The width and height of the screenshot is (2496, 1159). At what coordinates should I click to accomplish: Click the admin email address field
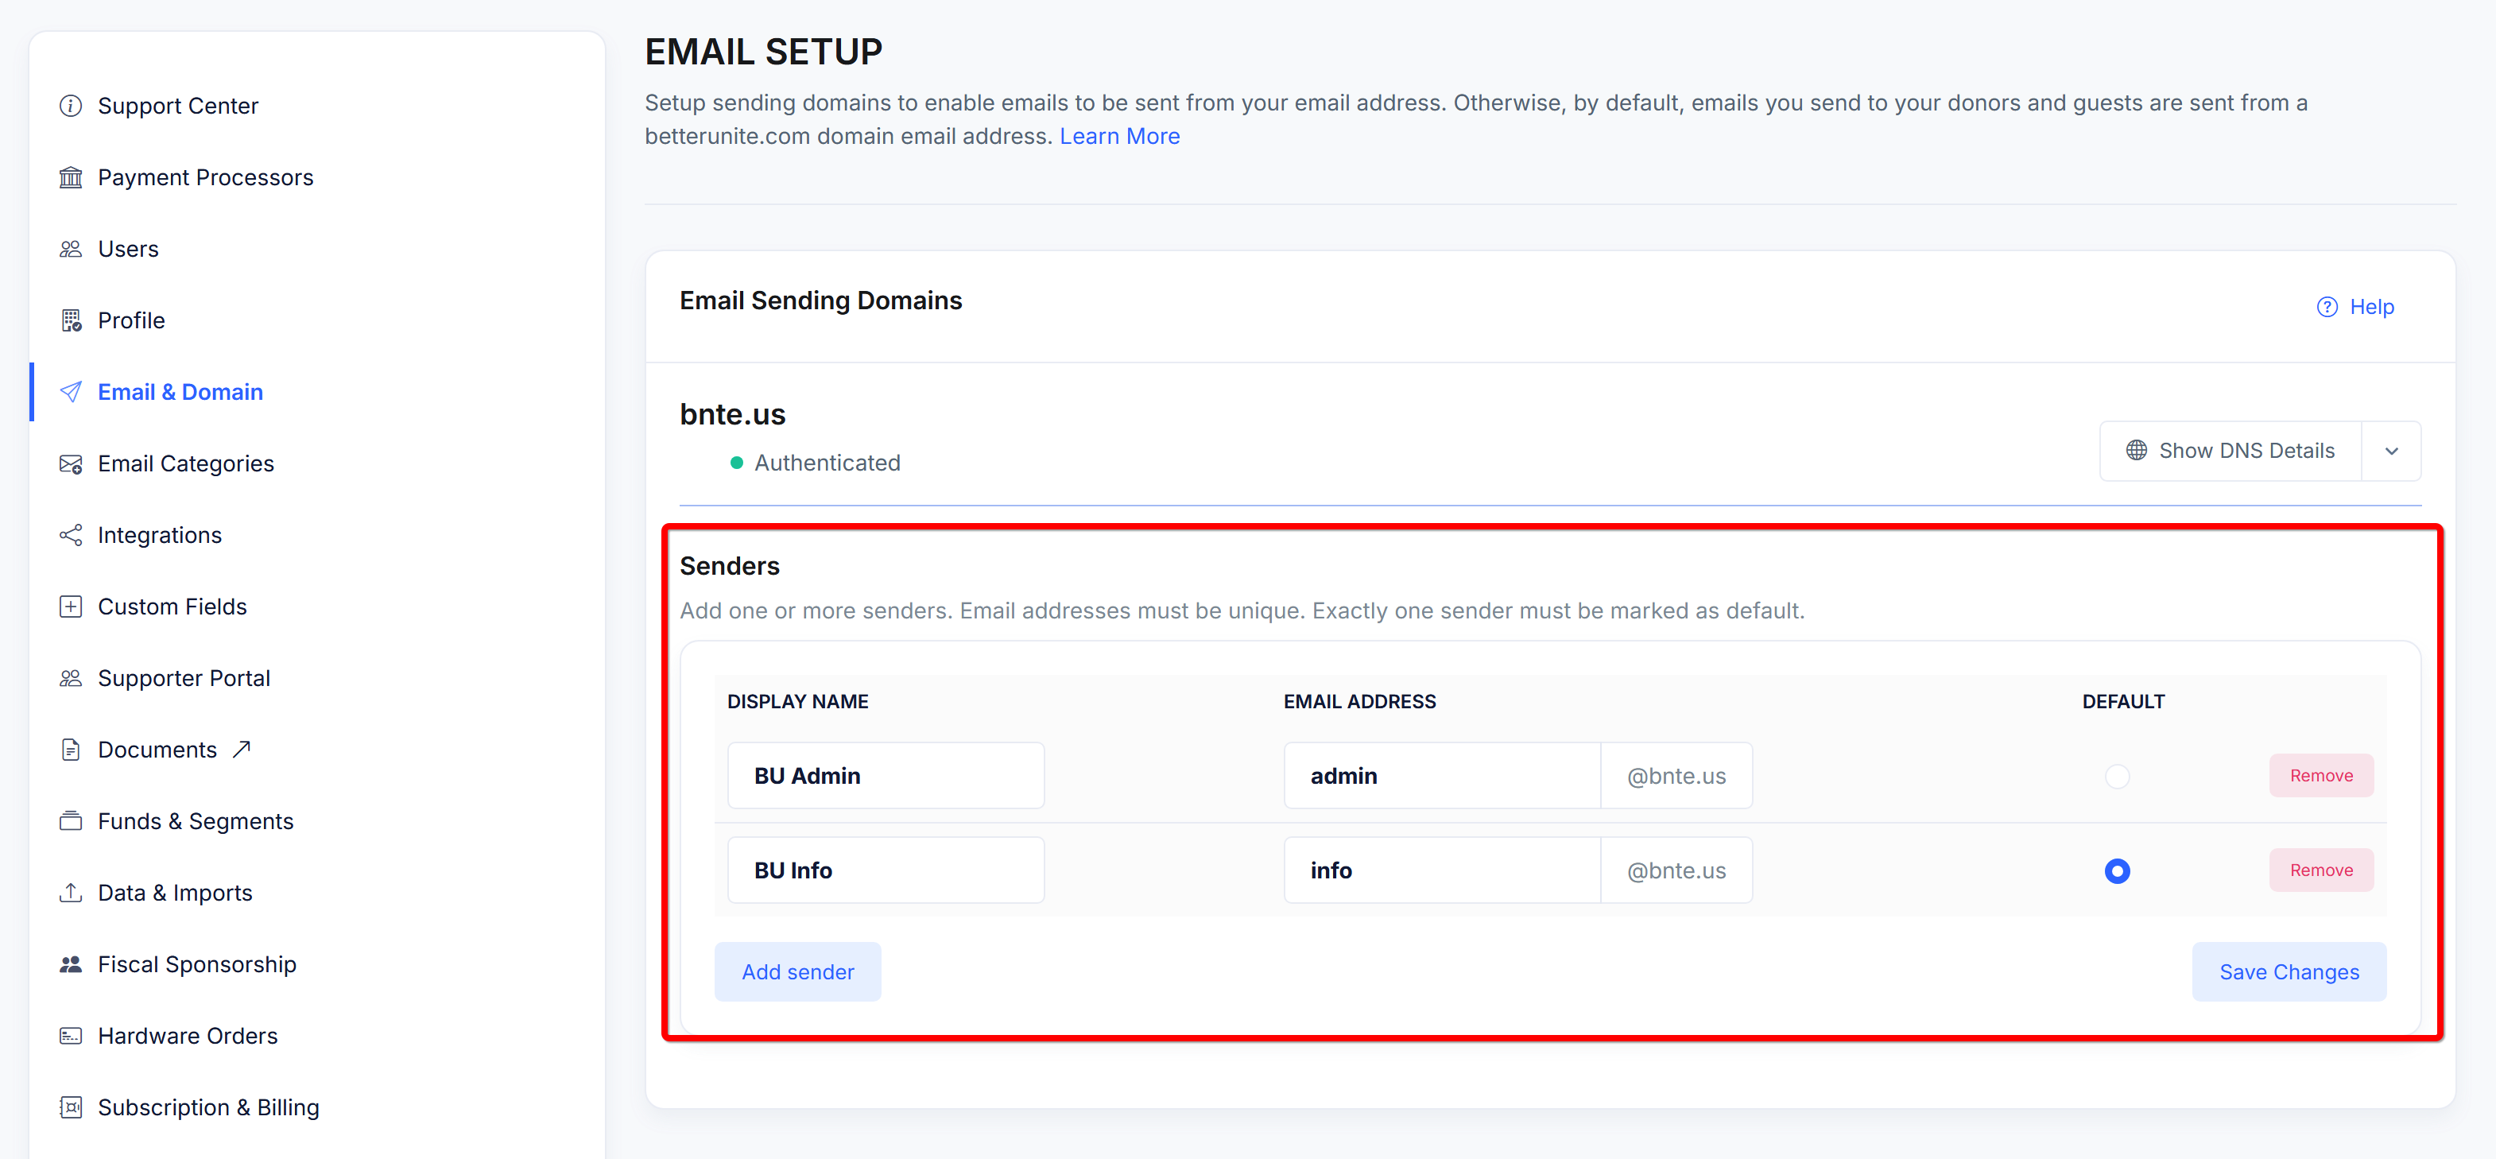pyautogui.click(x=1441, y=776)
